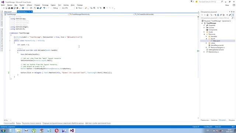236x133 pixels.
Task: Click the split editor icon above scrollbar
Action: tap(198, 17)
